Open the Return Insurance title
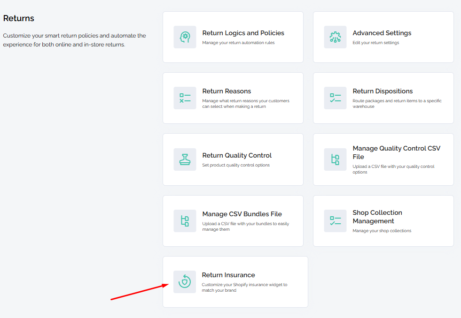The image size is (461, 318). [228, 275]
